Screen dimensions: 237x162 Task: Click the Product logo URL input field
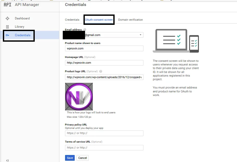pos(104,77)
